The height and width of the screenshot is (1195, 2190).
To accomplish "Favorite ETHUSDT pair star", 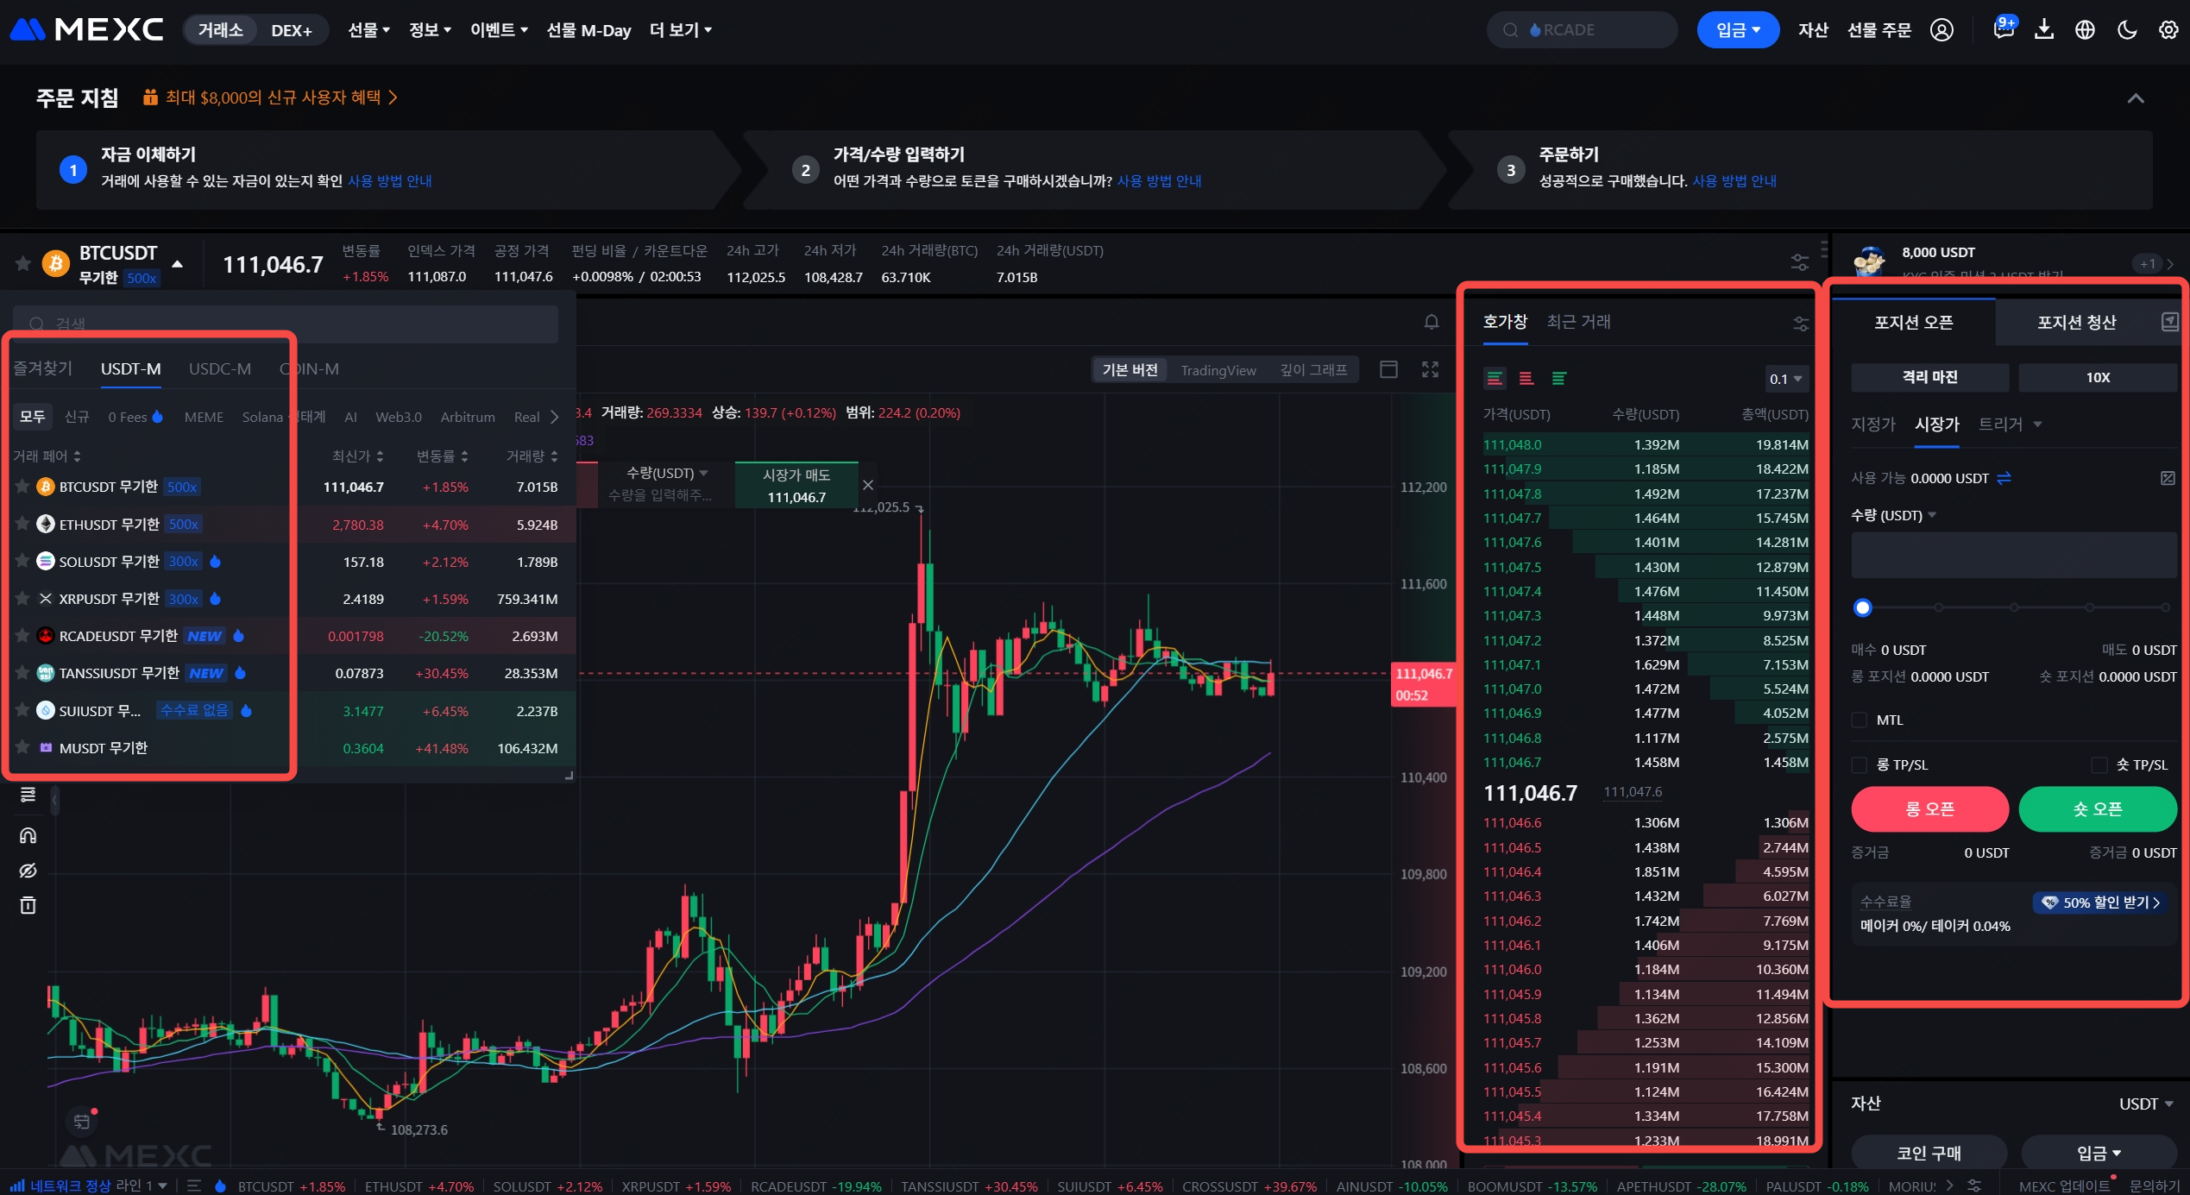I will point(22,524).
